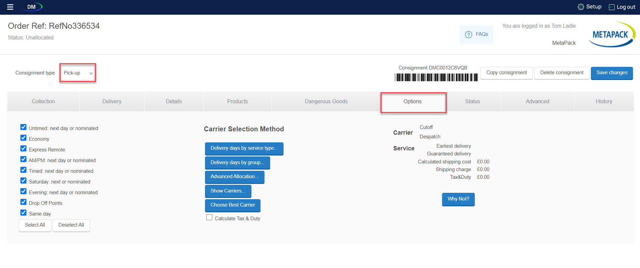
Task: Click Choose Best Carrier
Action: coord(232,205)
